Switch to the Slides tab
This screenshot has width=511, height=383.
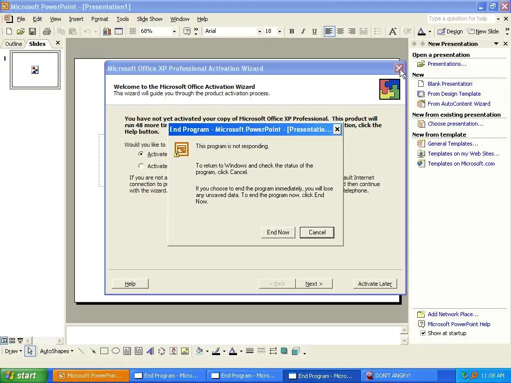click(x=37, y=44)
